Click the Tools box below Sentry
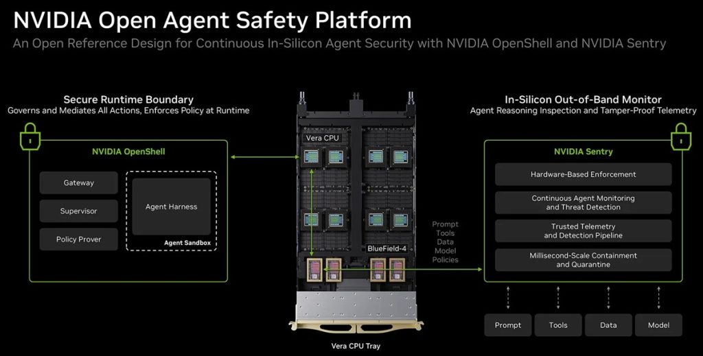Viewport: 703px width, 356px height. tap(558, 325)
